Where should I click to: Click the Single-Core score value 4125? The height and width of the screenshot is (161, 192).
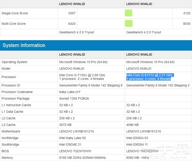pos(187,13)
